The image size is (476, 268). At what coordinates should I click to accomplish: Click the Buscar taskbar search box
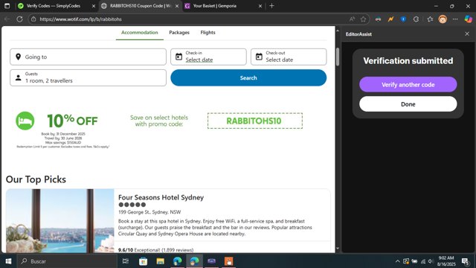pyautogui.click(x=67, y=261)
